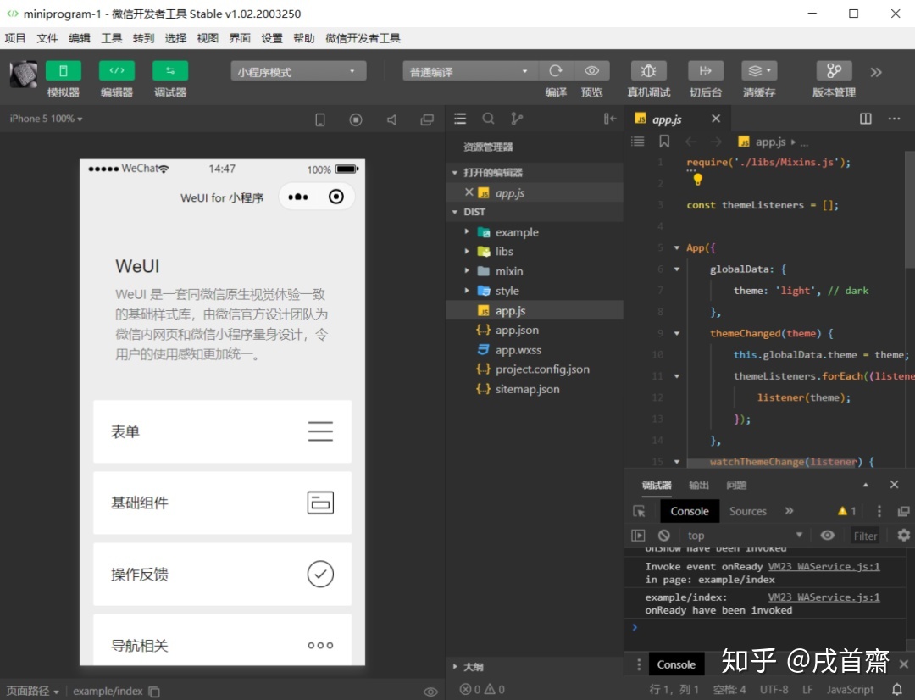
Task: Toggle the console sidebar icon
Action: pos(638,536)
